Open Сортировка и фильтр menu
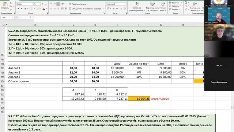The width and height of the screenshot is (234, 132). click(x=195, y=7)
